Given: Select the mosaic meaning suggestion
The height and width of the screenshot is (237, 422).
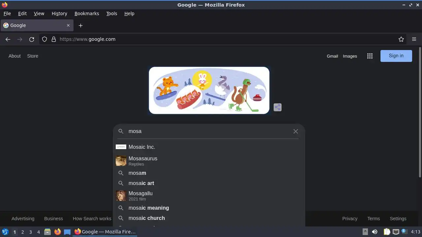Looking at the screenshot, I should click(x=209, y=208).
